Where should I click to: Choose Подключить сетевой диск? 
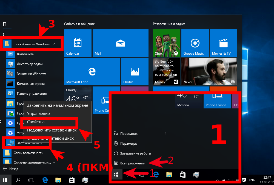pos(58,130)
